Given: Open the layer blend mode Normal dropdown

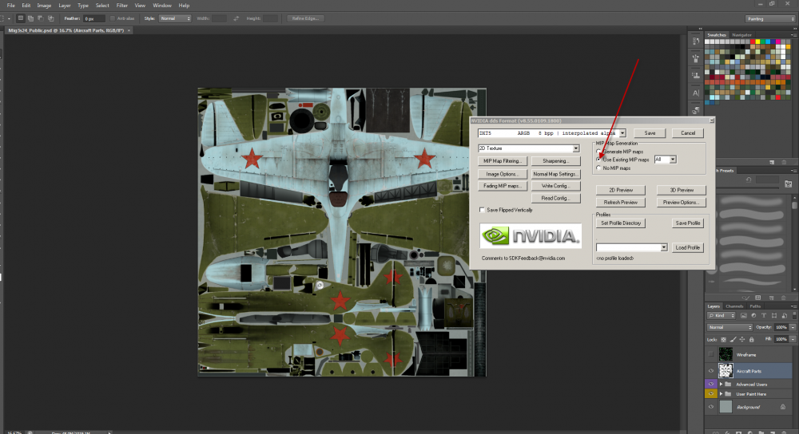Looking at the screenshot, I should pos(729,327).
